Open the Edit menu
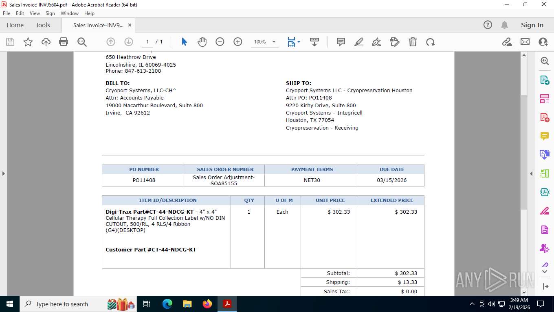554x312 pixels. pos(20,13)
